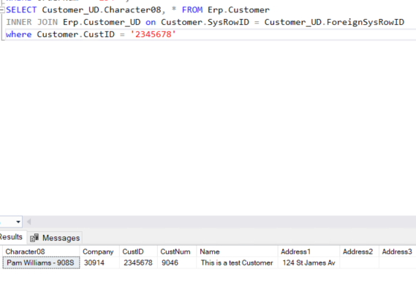Image resolution: width=416 pixels, height=283 pixels.
Task: Select the CustNum column header
Action: click(177, 252)
